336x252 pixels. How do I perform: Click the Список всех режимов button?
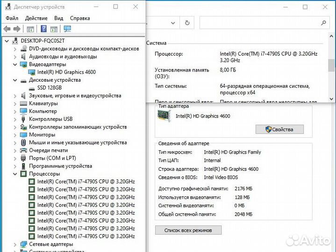[188, 230]
